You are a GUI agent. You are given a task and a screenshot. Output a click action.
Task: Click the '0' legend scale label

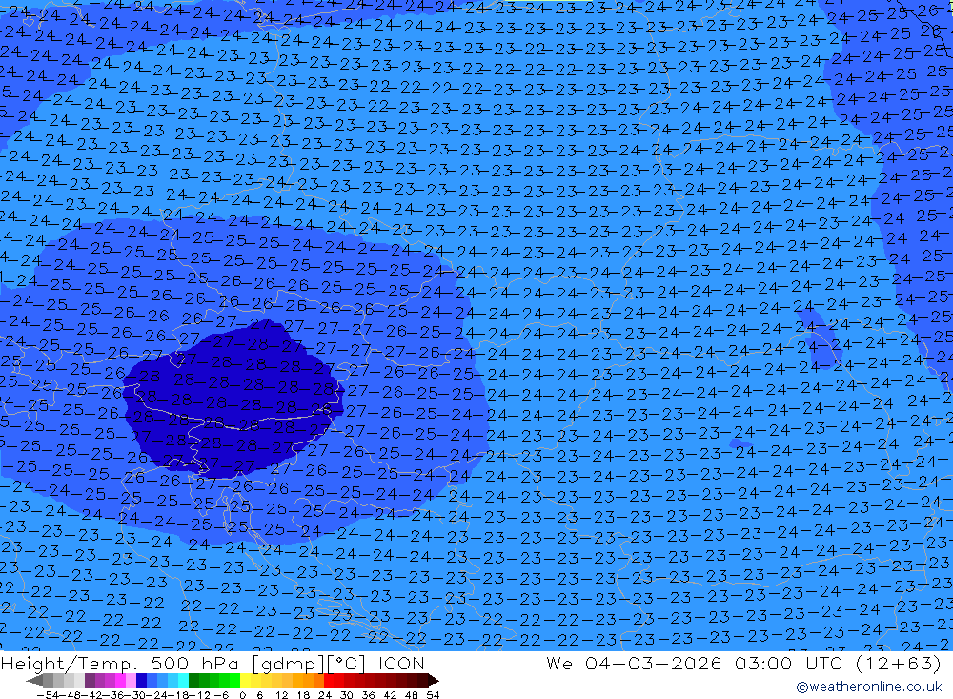(x=242, y=695)
